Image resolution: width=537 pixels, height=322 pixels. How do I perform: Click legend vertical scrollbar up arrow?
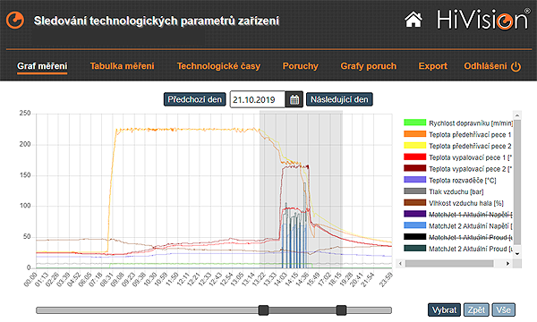point(517,114)
